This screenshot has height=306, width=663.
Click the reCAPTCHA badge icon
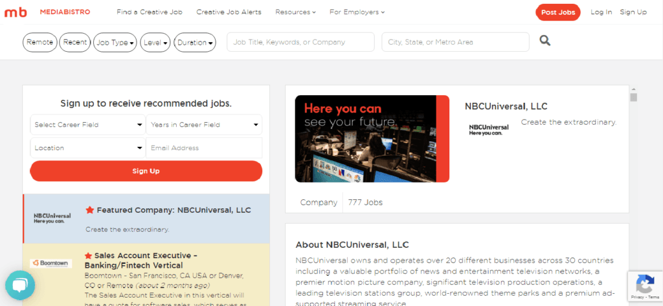[645, 285]
